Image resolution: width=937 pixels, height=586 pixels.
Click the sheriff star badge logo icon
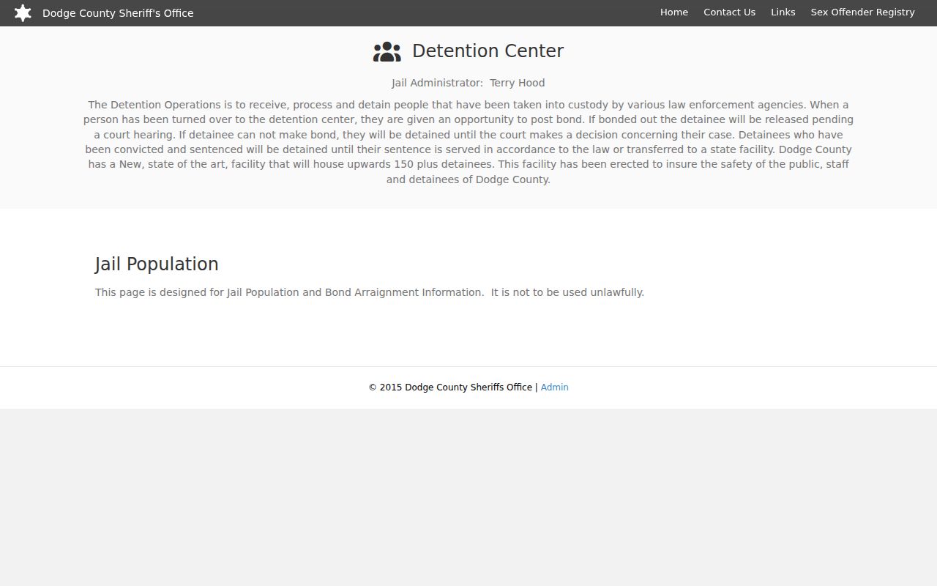23,13
